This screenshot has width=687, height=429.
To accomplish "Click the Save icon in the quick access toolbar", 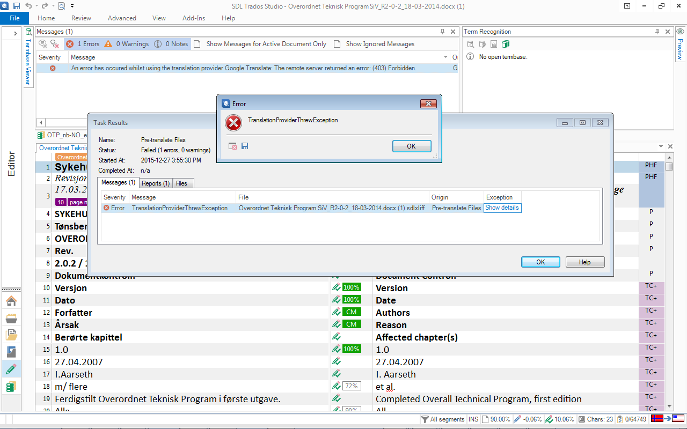I will (17, 6).
